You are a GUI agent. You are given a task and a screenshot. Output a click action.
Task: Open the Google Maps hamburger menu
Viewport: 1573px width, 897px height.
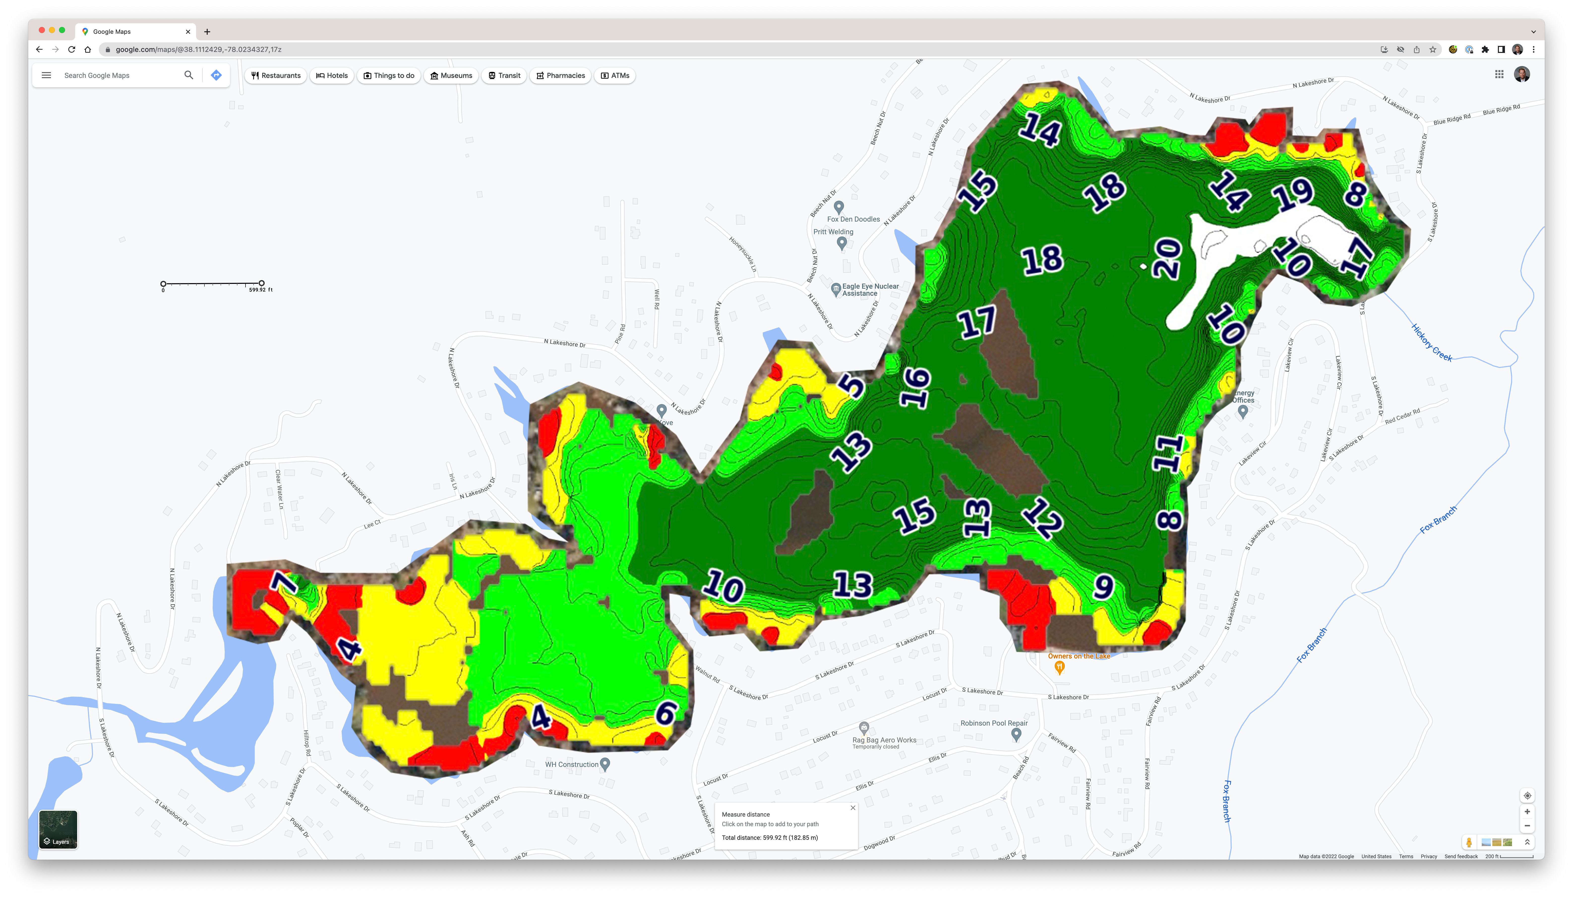click(x=46, y=75)
